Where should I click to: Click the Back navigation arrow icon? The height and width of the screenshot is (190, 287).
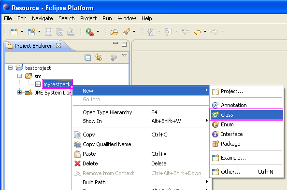(197, 32)
